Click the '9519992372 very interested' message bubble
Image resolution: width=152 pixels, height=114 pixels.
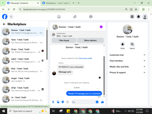(71, 67)
